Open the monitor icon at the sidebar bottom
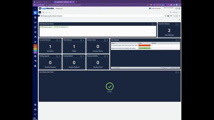Screen dimensions: 214x120 35,114
